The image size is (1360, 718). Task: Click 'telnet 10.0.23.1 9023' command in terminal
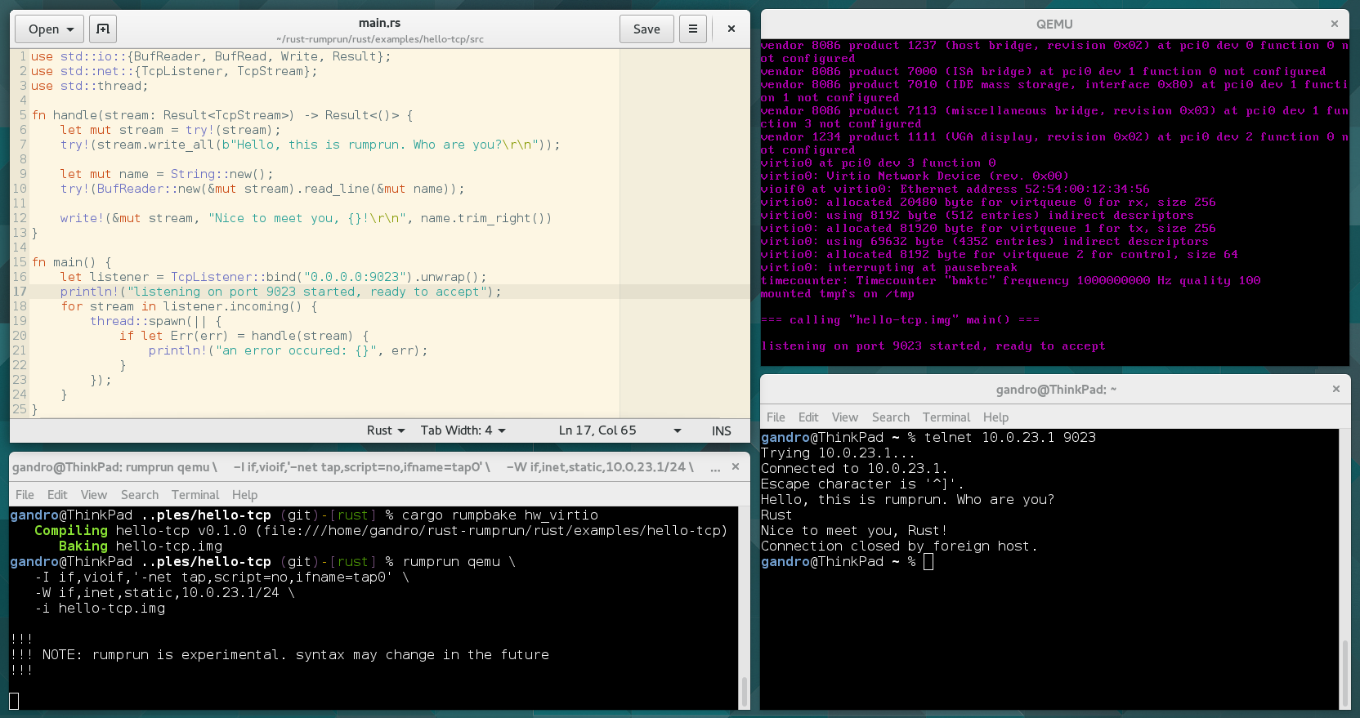[1009, 438]
